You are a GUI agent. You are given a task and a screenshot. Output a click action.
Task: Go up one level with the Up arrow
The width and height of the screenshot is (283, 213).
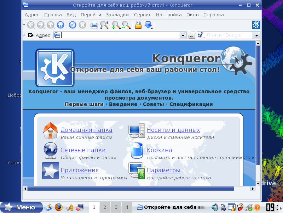click(x=51, y=25)
